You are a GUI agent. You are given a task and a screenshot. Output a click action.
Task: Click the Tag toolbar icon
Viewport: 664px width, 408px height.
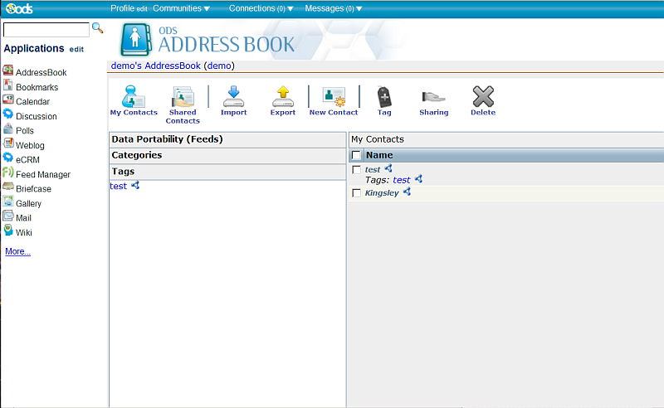pyautogui.click(x=384, y=96)
